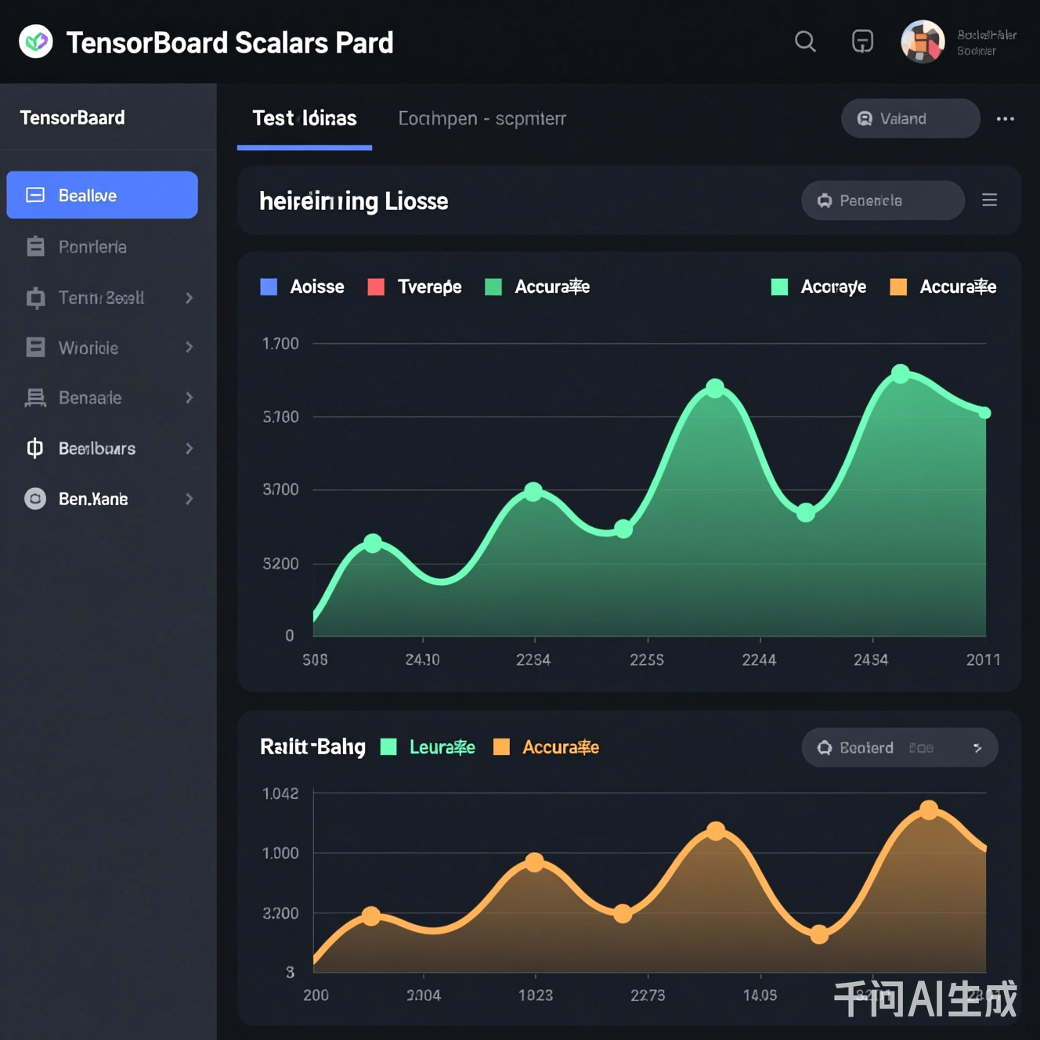Image resolution: width=1040 pixels, height=1040 pixels.
Task: Expand the Term Beall chevron
Action: (190, 298)
